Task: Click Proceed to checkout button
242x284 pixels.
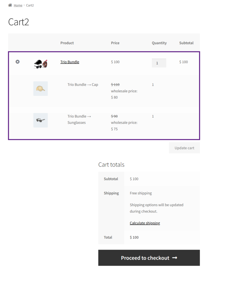Action: 149,258
